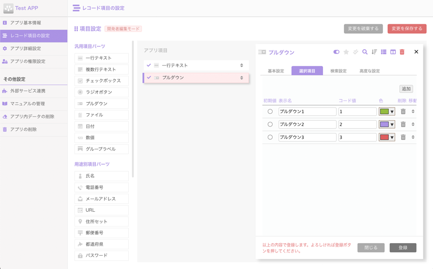433x269 pixels.
Task: Switch to the 基本設定 tab
Action: click(x=276, y=71)
